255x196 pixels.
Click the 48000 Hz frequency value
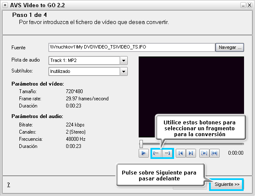click(x=75, y=139)
